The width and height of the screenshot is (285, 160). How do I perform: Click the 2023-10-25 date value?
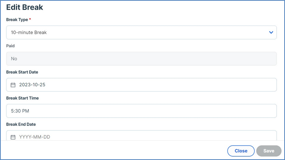(x=32, y=85)
